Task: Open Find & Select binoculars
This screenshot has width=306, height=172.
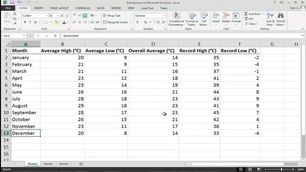Action: tap(281, 19)
